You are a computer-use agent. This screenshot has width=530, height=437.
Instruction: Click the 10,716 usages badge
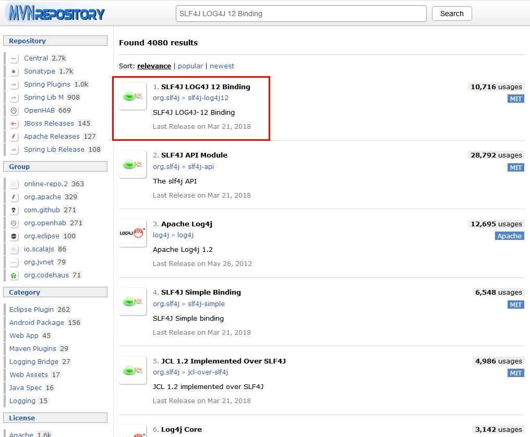tap(496, 87)
